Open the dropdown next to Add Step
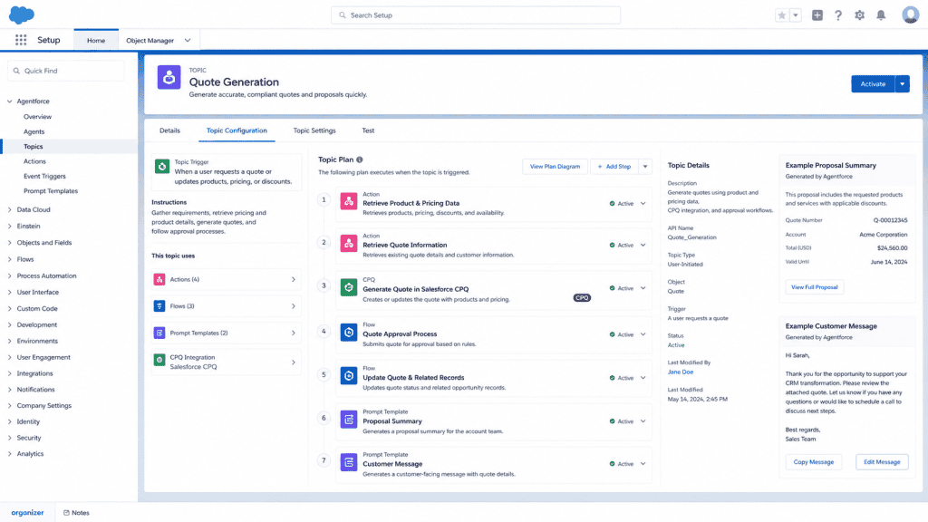Screen dimensions: 928x522 click(645, 167)
